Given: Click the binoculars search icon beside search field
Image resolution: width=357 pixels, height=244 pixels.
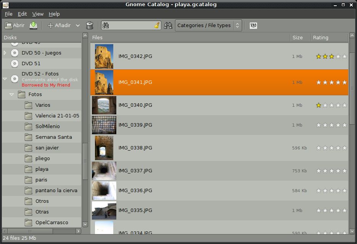Looking at the screenshot, I should 168,26.
